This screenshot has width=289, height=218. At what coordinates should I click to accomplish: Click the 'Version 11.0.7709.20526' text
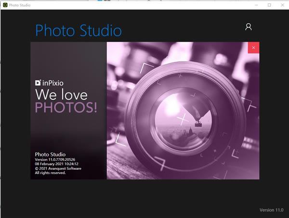(55, 160)
